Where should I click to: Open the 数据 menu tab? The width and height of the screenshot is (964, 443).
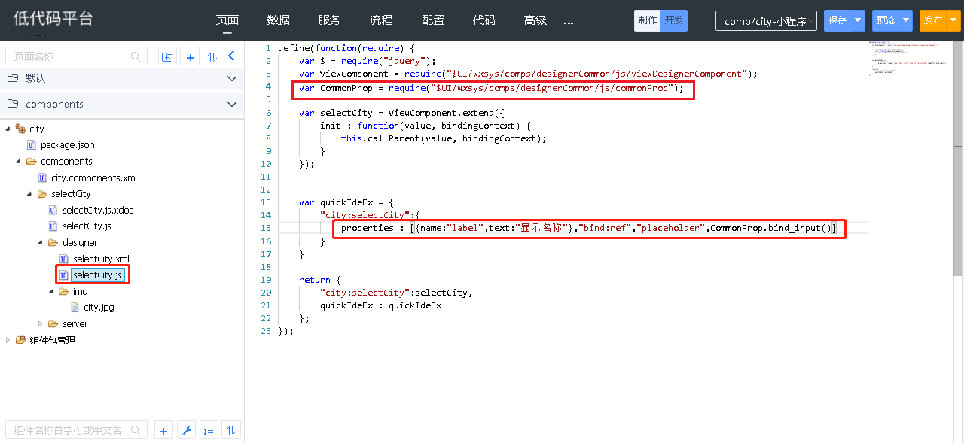coord(278,20)
